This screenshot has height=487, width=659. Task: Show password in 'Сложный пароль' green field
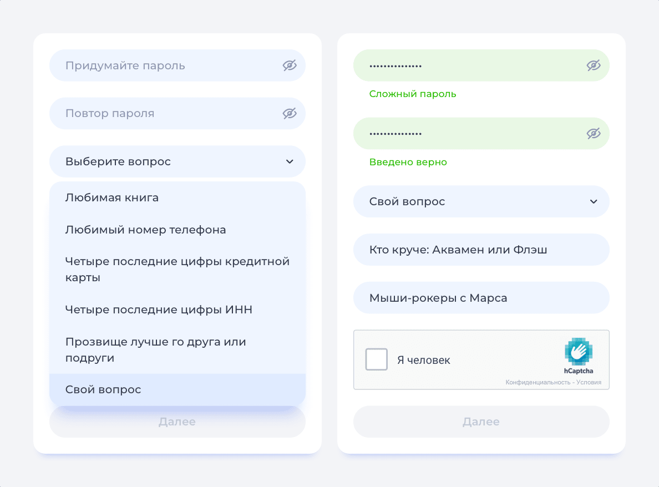click(x=594, y=65)
